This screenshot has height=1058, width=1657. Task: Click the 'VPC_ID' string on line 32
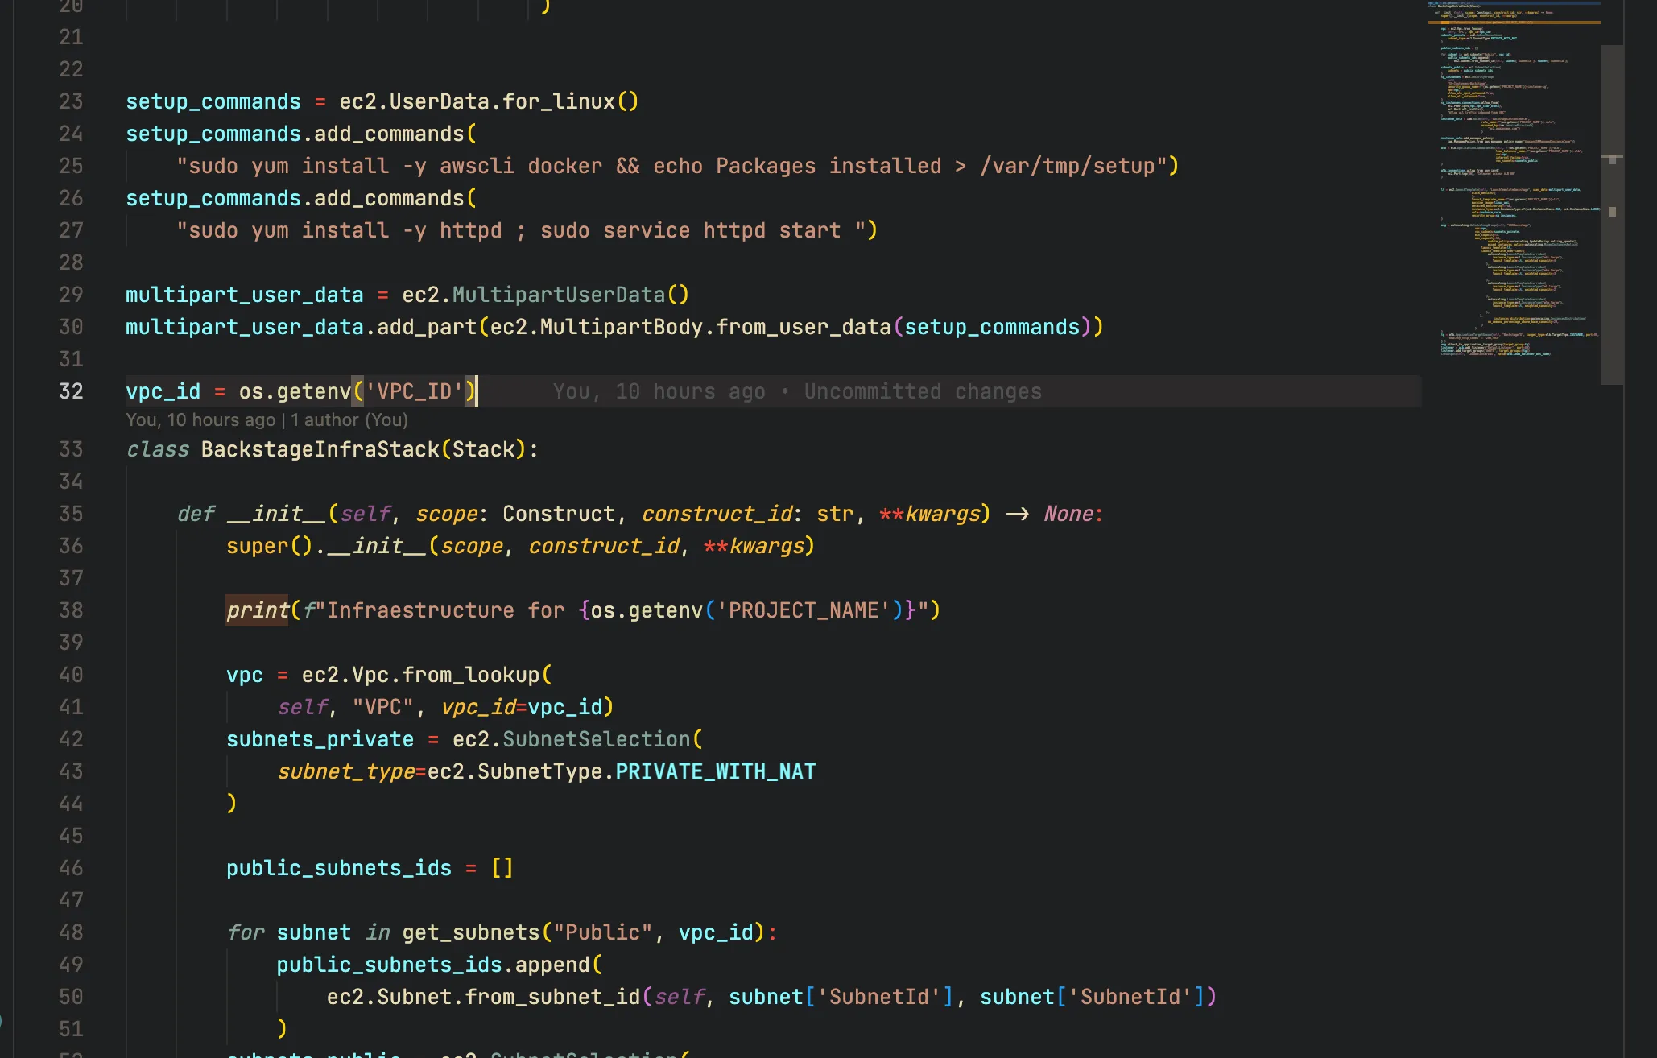point(414,392)
